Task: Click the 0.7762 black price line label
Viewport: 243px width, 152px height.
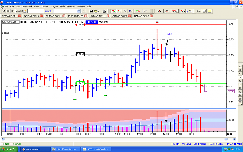Action: point(80,54)
